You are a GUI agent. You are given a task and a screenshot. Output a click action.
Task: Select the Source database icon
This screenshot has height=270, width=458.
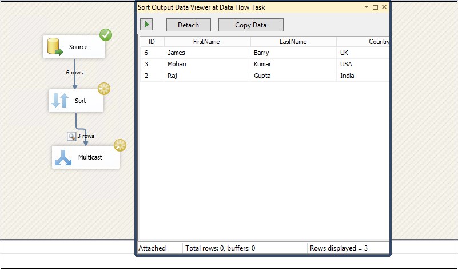point(55,47)
